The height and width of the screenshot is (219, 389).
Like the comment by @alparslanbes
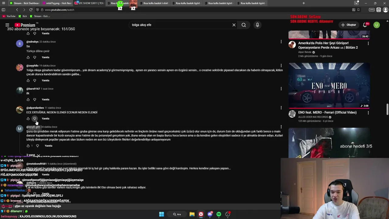28,118
